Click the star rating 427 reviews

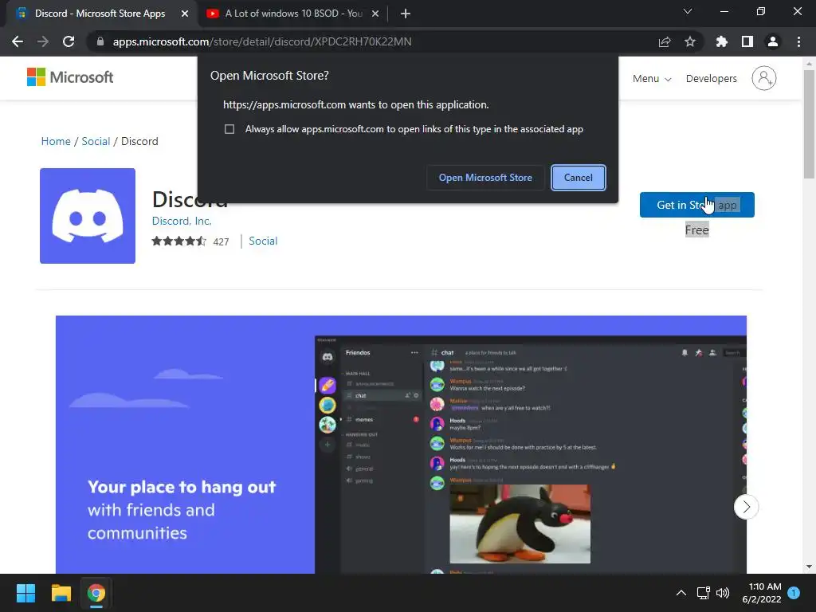tap(190, 241)
